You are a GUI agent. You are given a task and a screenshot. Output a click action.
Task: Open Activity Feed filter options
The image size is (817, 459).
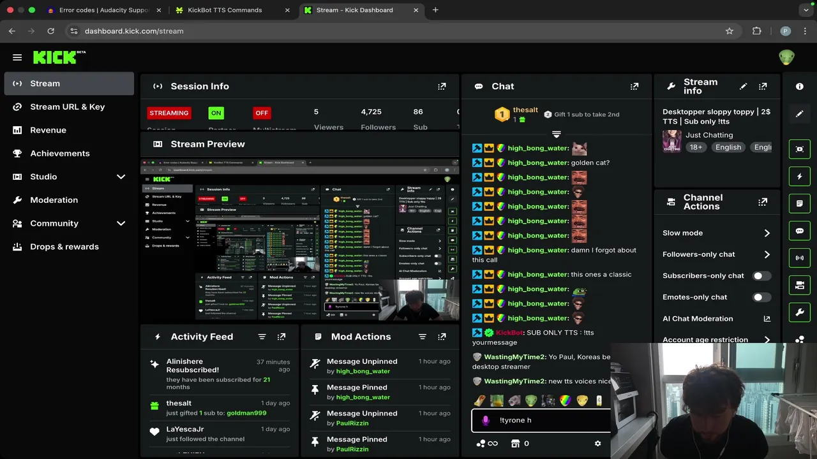(x=262, y=337)
